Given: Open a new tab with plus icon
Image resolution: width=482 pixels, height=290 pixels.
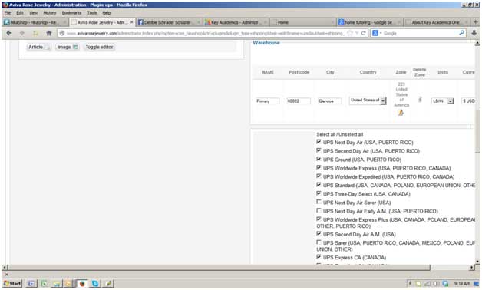Looking at the screenshot, I should click(x=475, y=22).
